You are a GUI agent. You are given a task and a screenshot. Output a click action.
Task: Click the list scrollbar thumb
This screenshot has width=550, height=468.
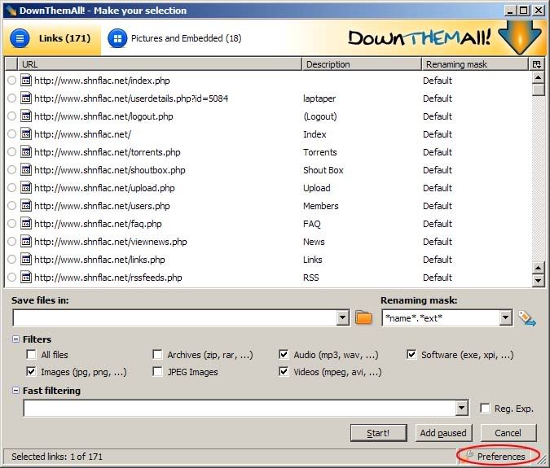pos(538,90)
